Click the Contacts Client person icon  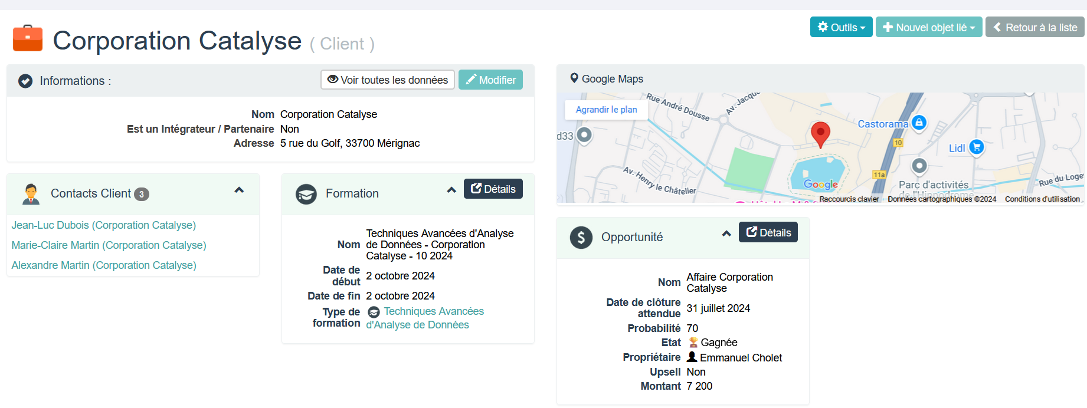click(31, 194)
